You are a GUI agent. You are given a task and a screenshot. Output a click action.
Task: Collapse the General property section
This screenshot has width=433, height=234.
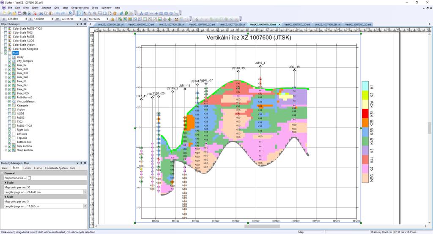(x=2, y=173)
